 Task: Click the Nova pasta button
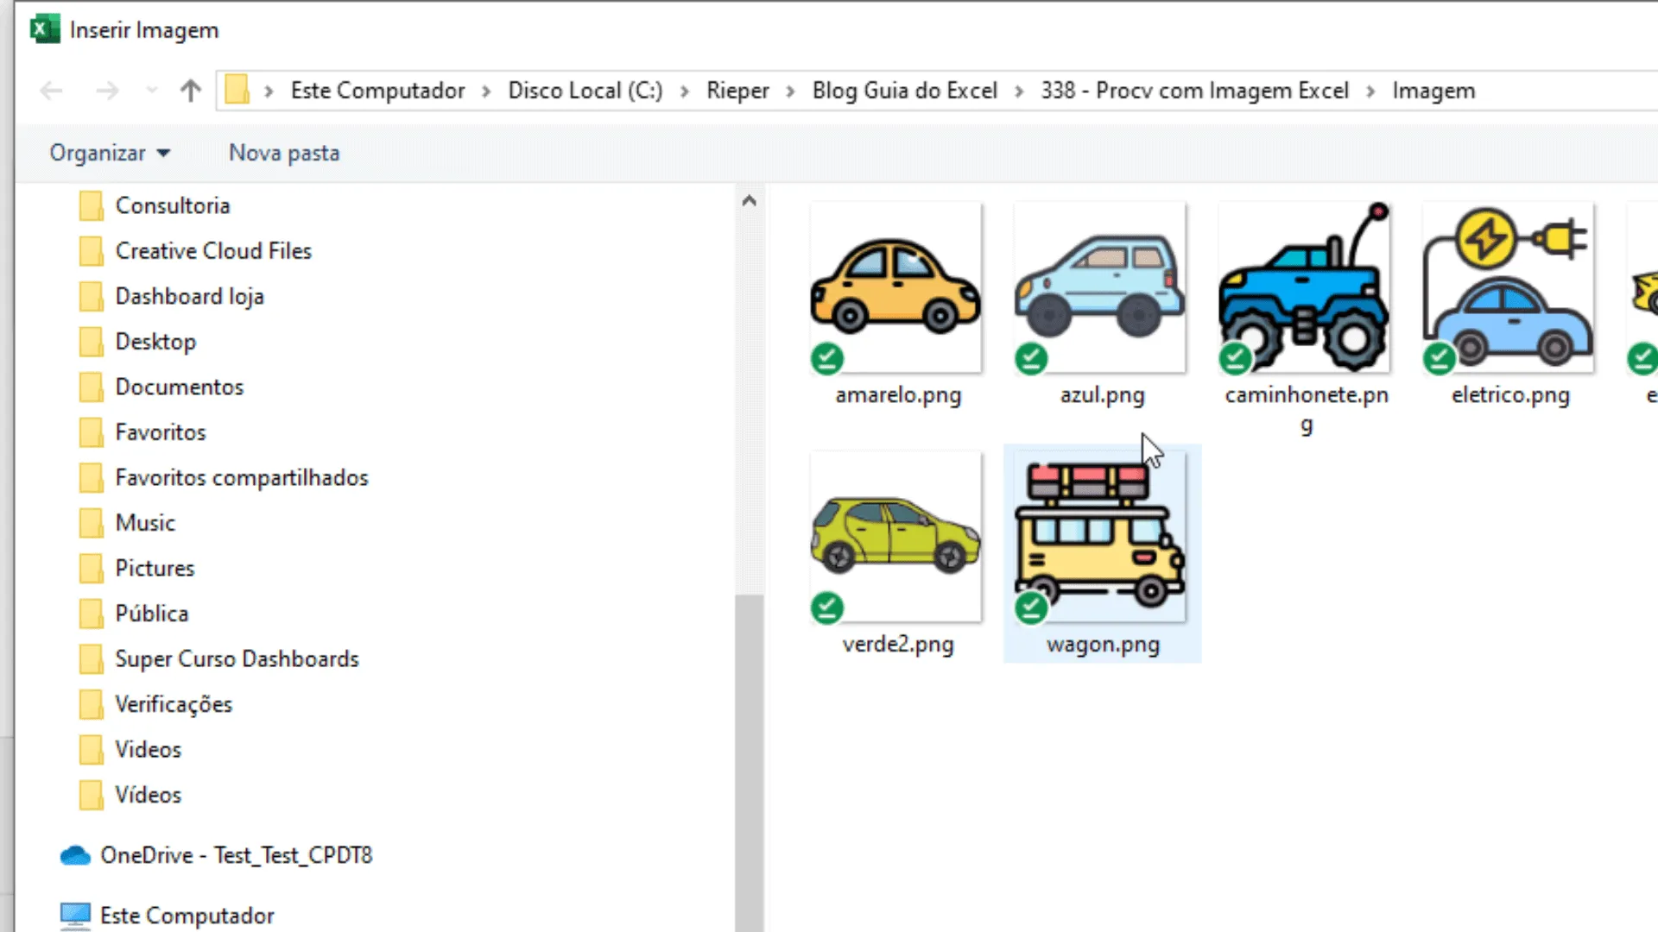click(284, 153)
